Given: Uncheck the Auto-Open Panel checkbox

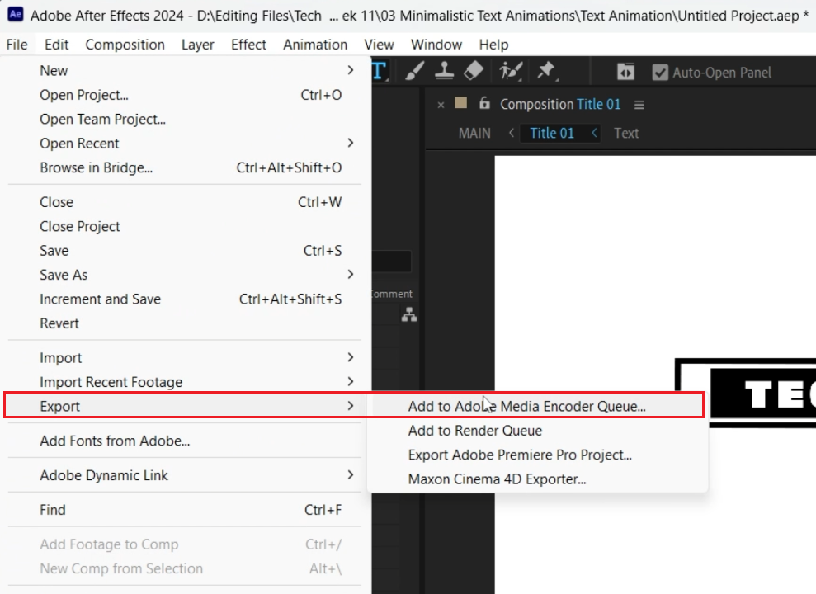Looking at the screenshot, I should coord(660,73).
